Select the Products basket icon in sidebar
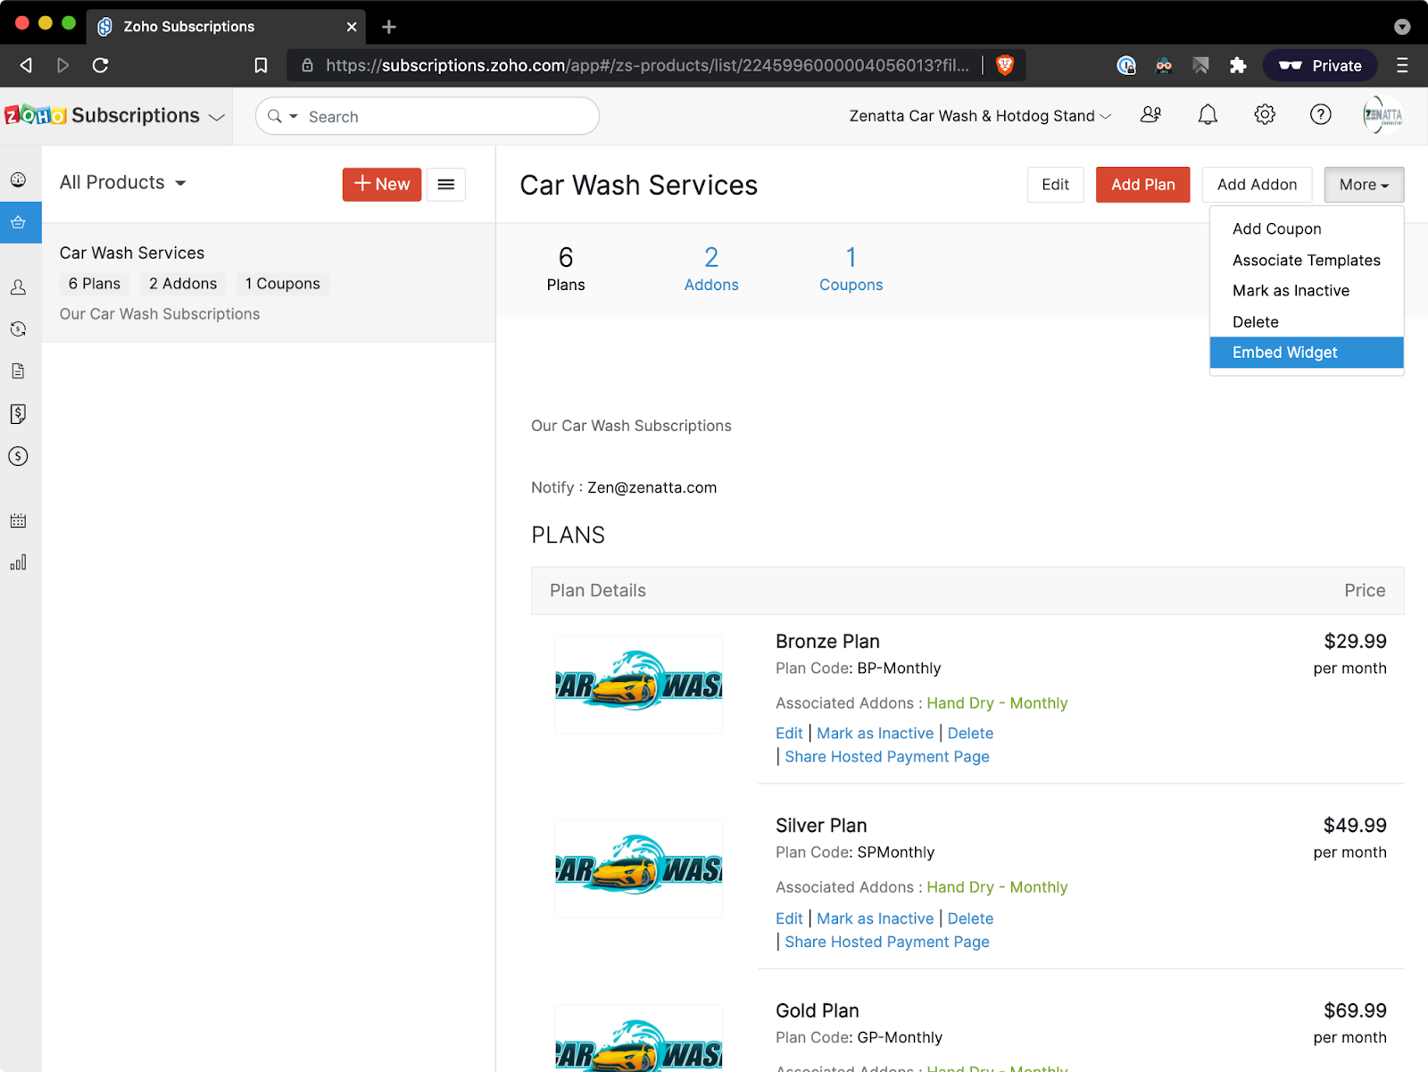The height and width of the screenshot is (1072, 1428). [19, 222]
